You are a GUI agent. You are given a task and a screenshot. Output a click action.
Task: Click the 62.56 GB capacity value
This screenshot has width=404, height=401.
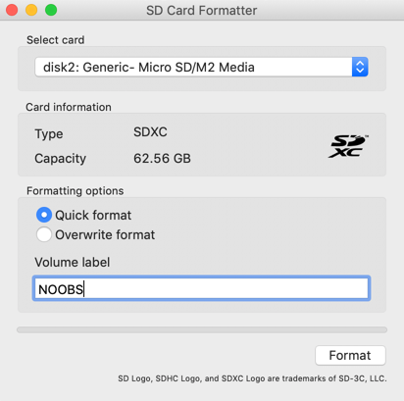(162, 159)
